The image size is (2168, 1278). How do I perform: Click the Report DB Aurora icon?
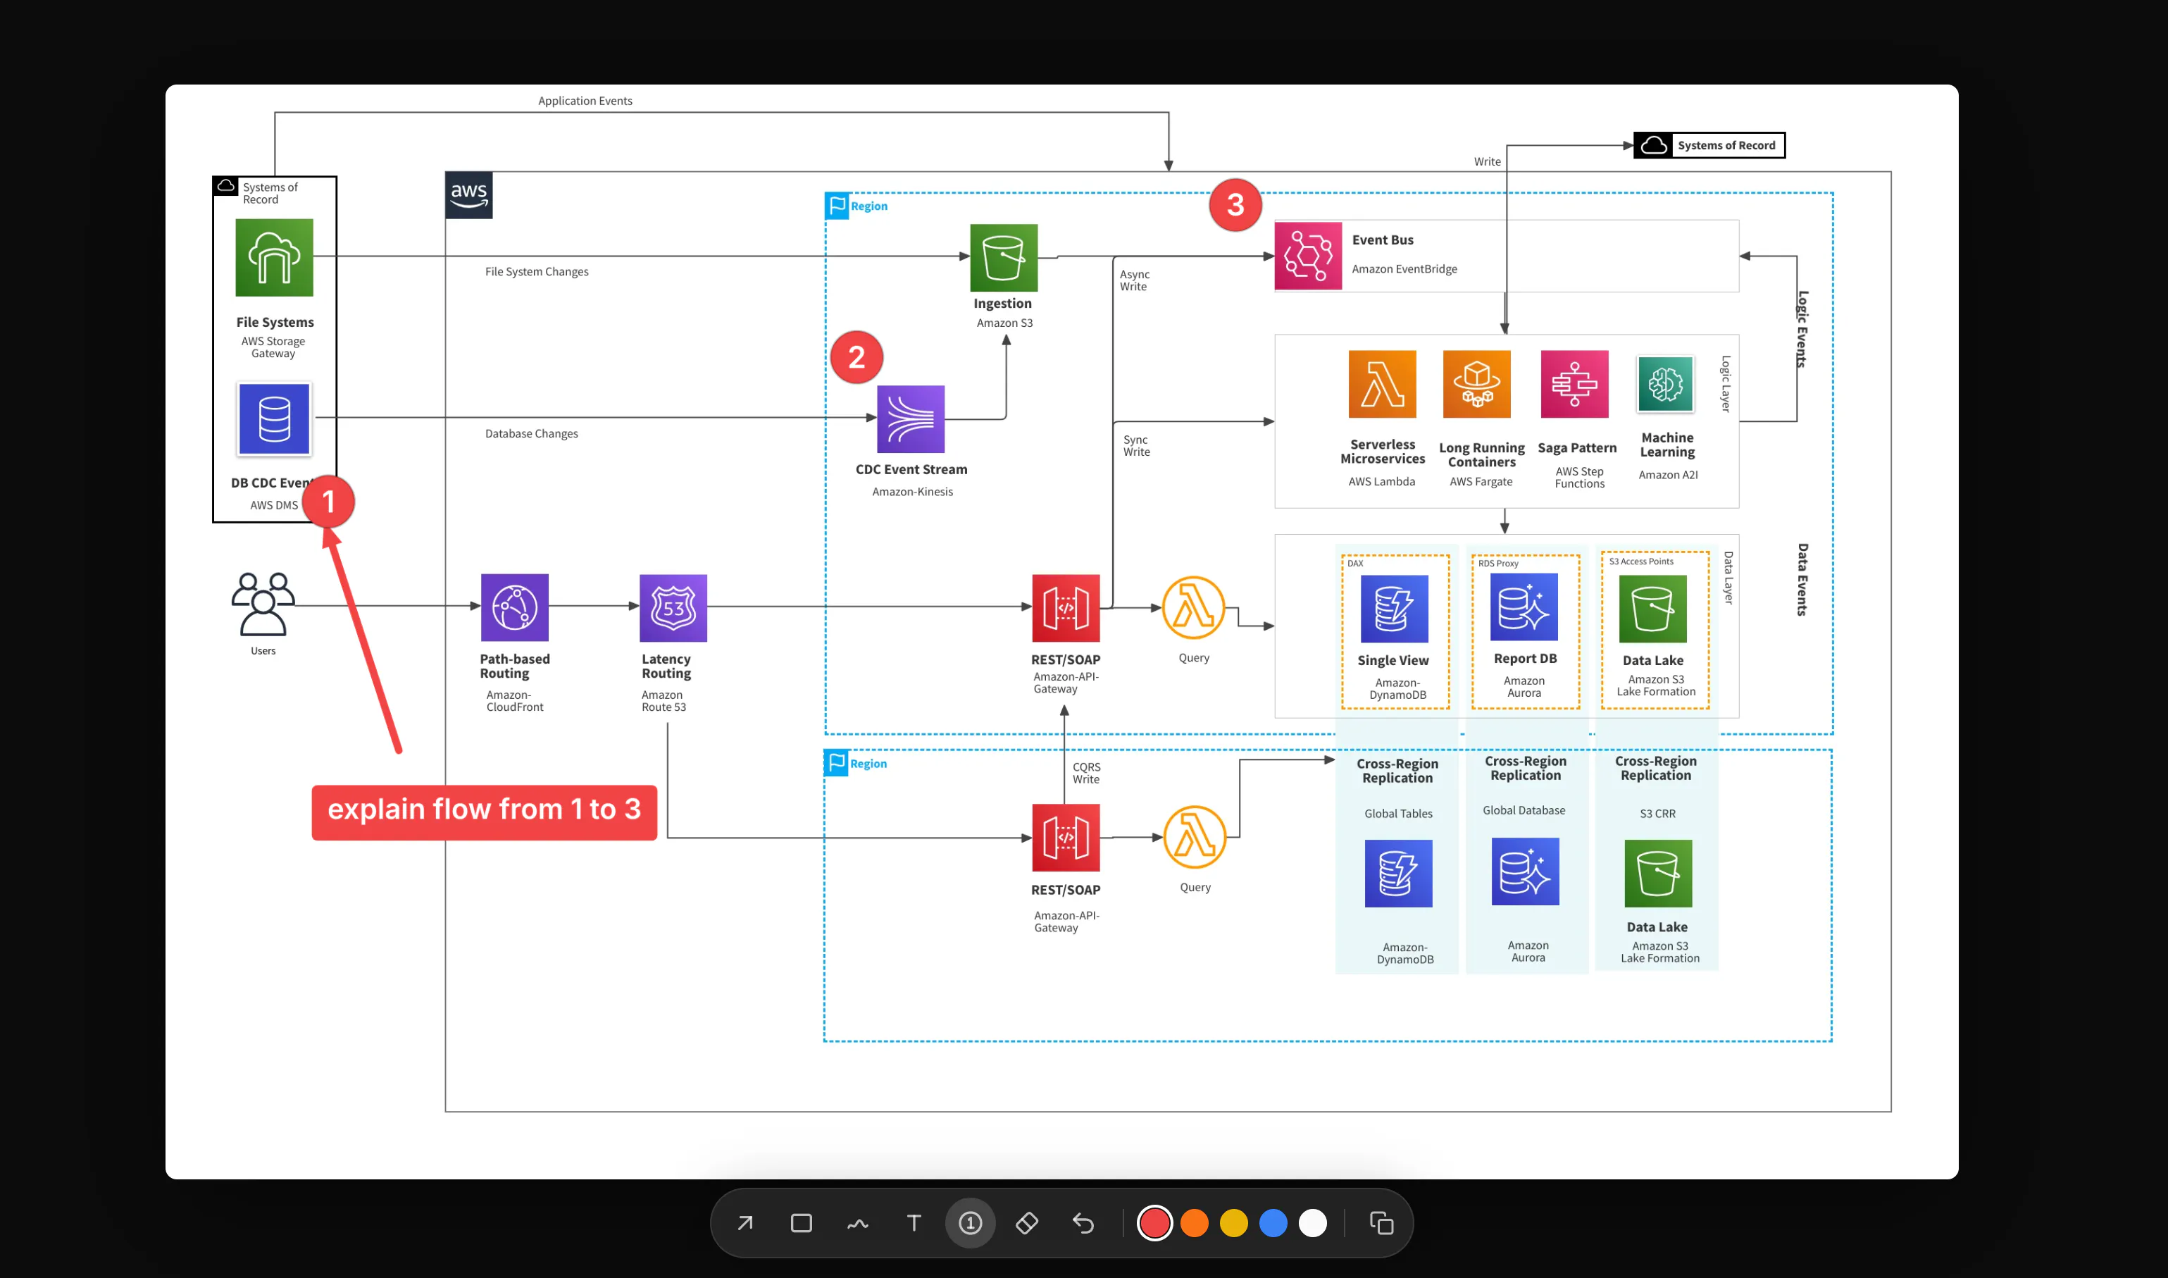pyautogui.click(x=1524, y=607)
